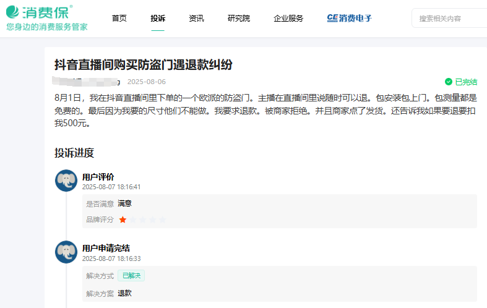Click the complaint title 抖音直播间购买防盗门遇退款纠纷
The image size is (487, 308).
(144, 65)
